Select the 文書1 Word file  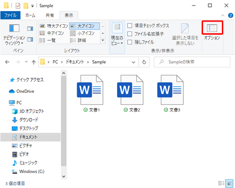coord(90,94)
